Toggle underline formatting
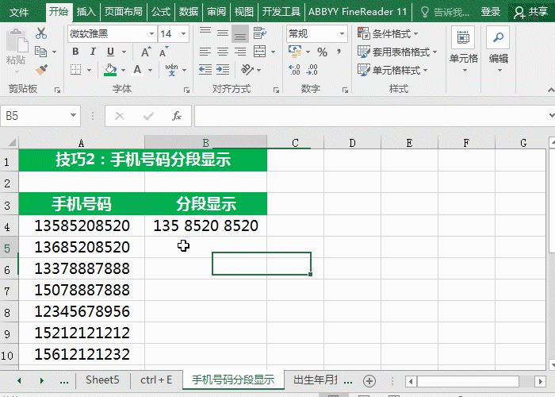Screen dimensions: 555x397 point(110,52)
